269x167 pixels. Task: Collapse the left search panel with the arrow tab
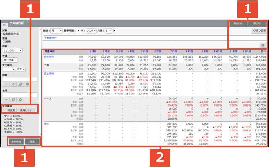coord(5,25)
